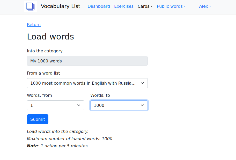Image resolution: width=236 pixels, height=160 pixels.
Task: Open the '1000 most common words' list selector
Action: point(83,83)
